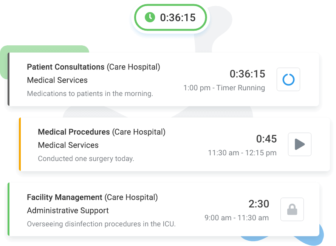
Task: Click the 9:00 am - 11:30 am time range
Action: [237, 218]
